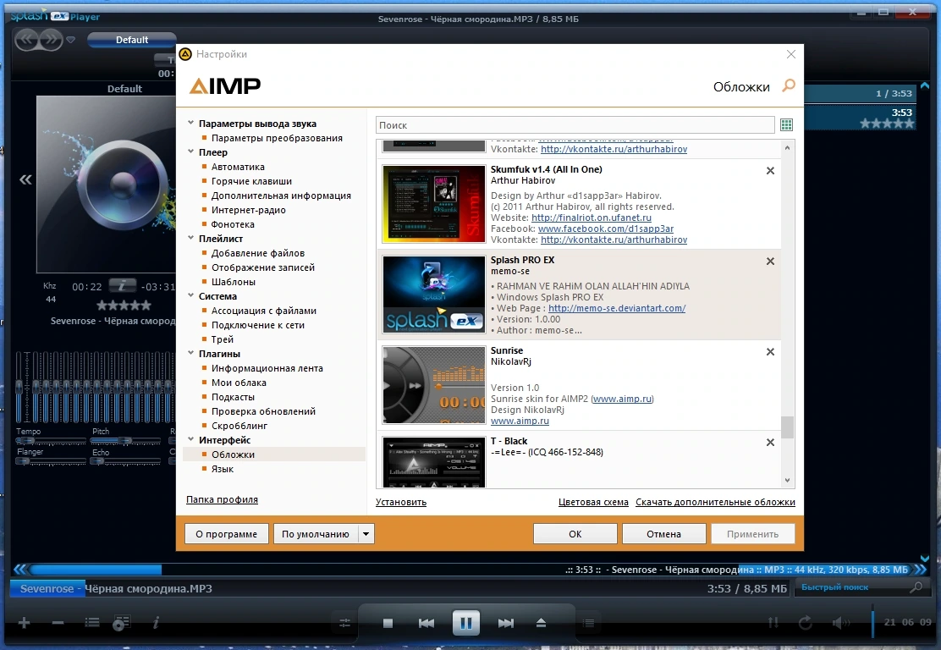Stop playback with the stop button

click(x=388, y=623)
